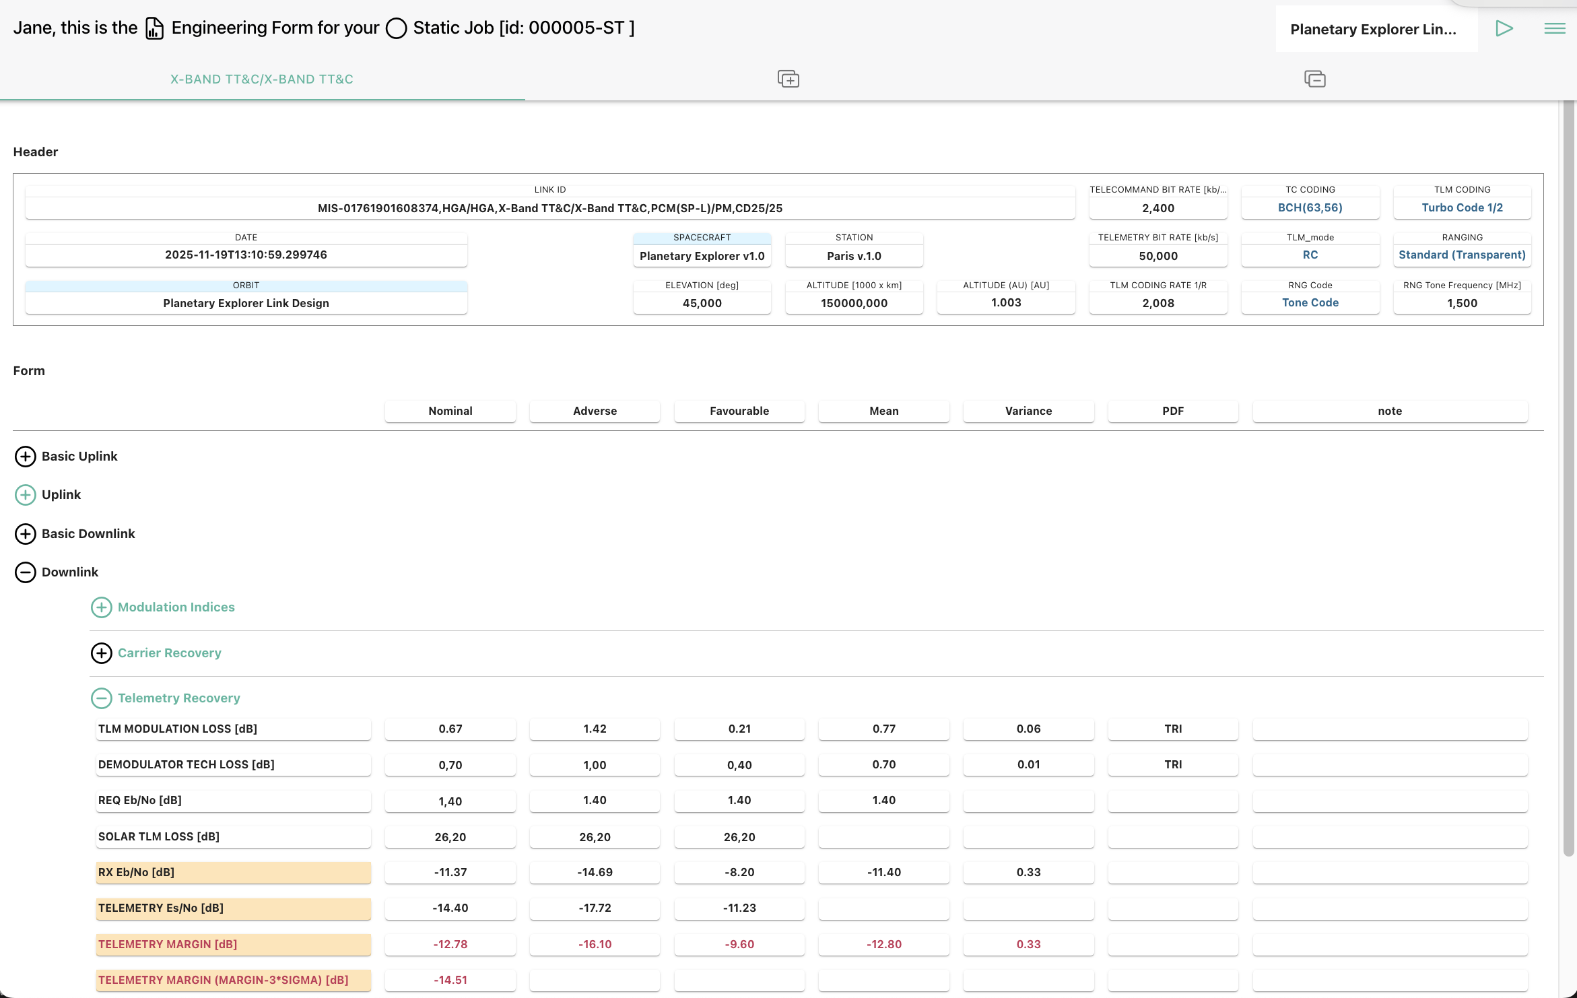Click the Static Job circle icon

click(x=396, y=28)
